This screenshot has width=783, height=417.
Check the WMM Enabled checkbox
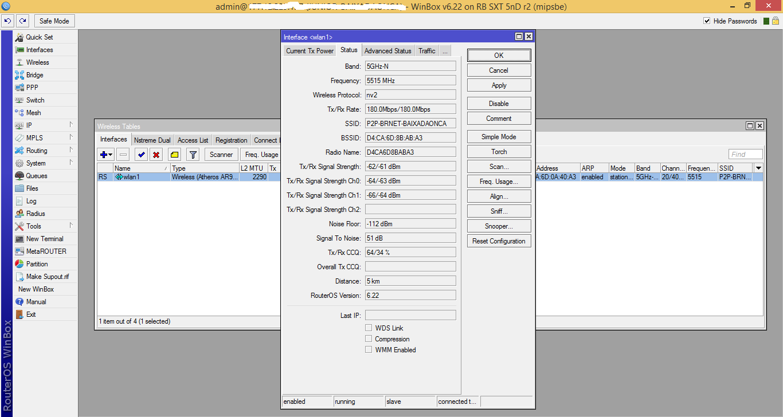point(369,350)
